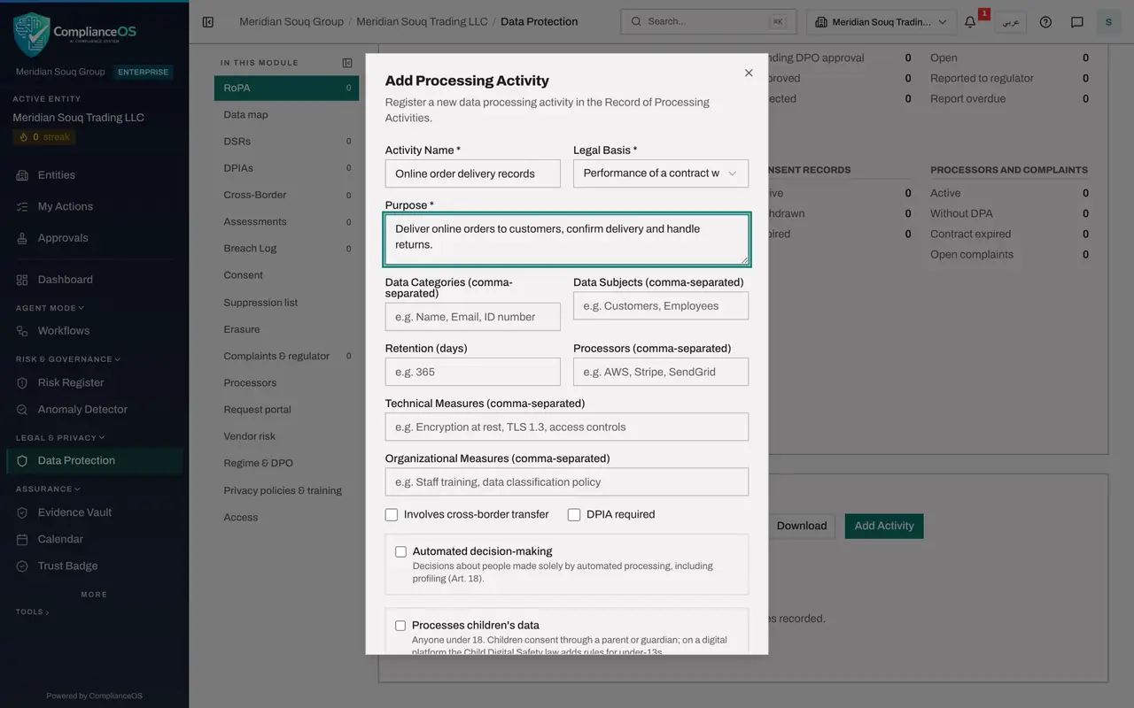Click the Anomaly Detector magnifier icon
Viewport: 1134px width, 708px height.
click(22, 410)
